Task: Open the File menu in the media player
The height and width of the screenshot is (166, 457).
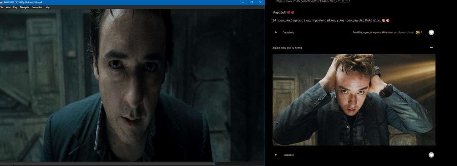Action: (2, 7)
